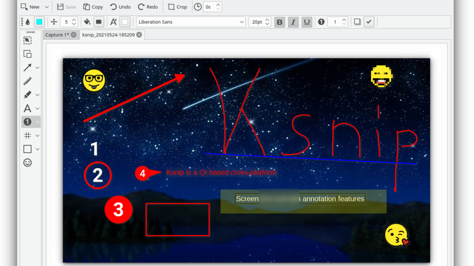Pick the Blur/Pixelate tool
The width and height of the screenshot is (474, 266).
tap(27, 136)
